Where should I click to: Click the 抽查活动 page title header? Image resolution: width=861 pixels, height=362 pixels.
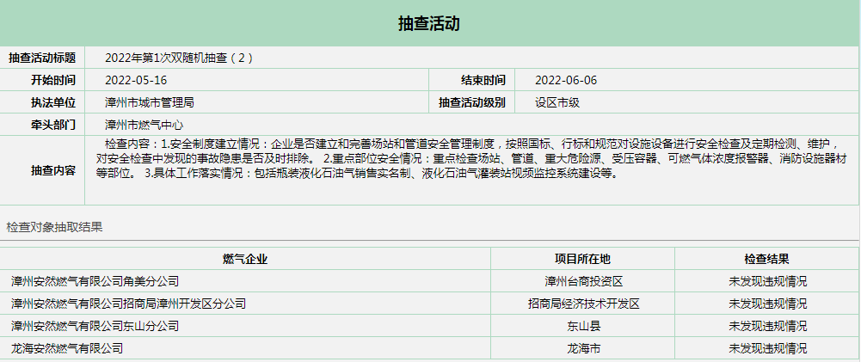coord(429,23)
